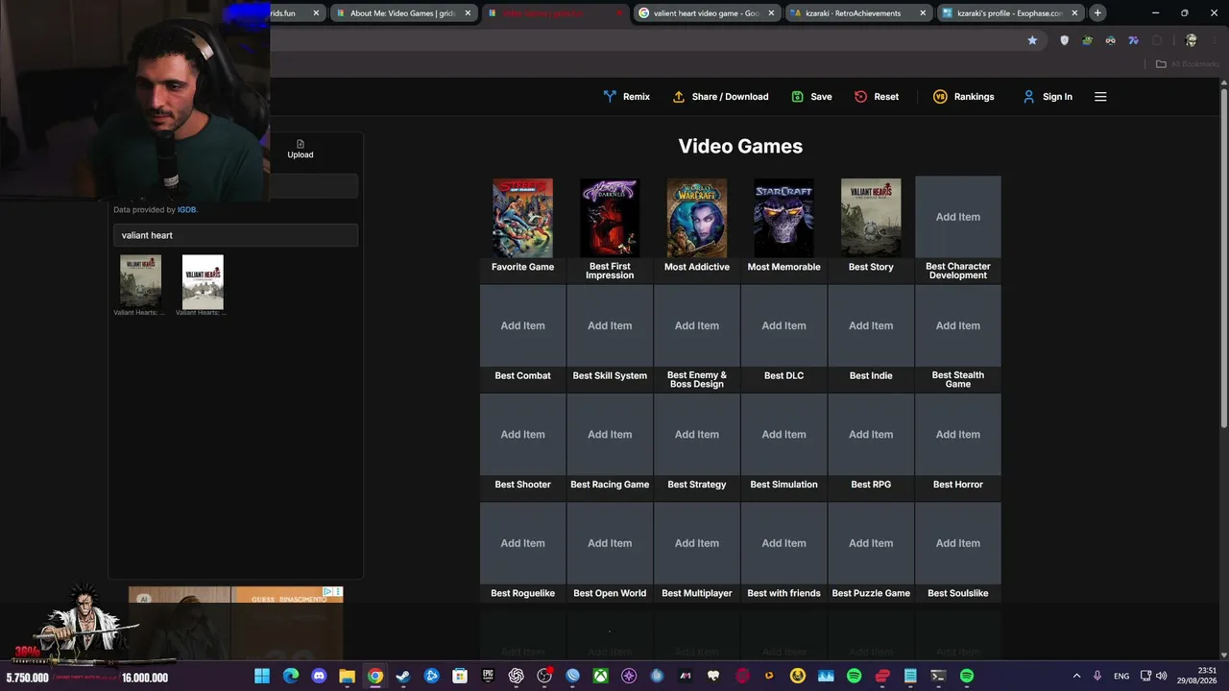
Task: Switch to the Exophase profile tab
Action: [1010, 13]
